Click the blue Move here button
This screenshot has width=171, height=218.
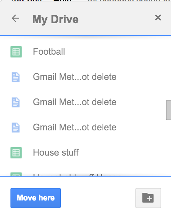(36, 198)
